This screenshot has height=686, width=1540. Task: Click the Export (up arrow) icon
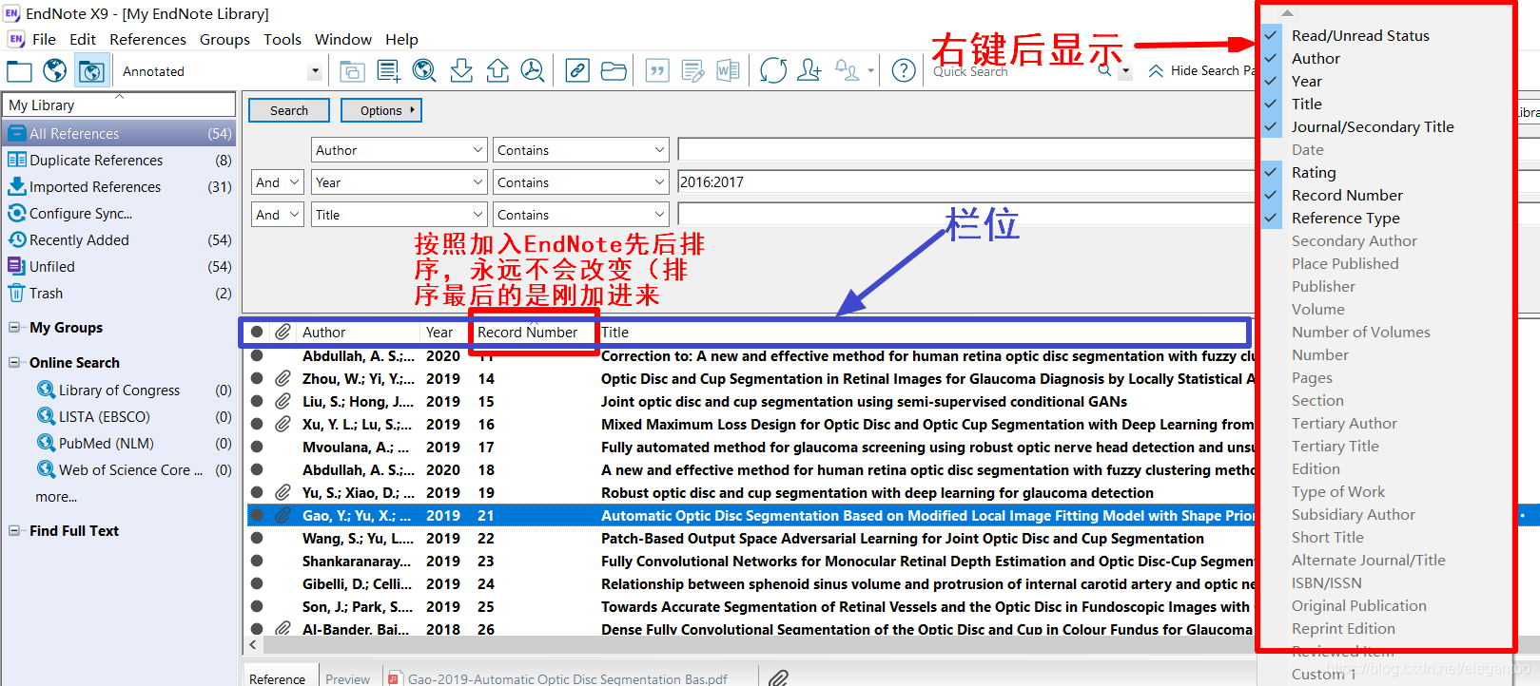[497, 71]
